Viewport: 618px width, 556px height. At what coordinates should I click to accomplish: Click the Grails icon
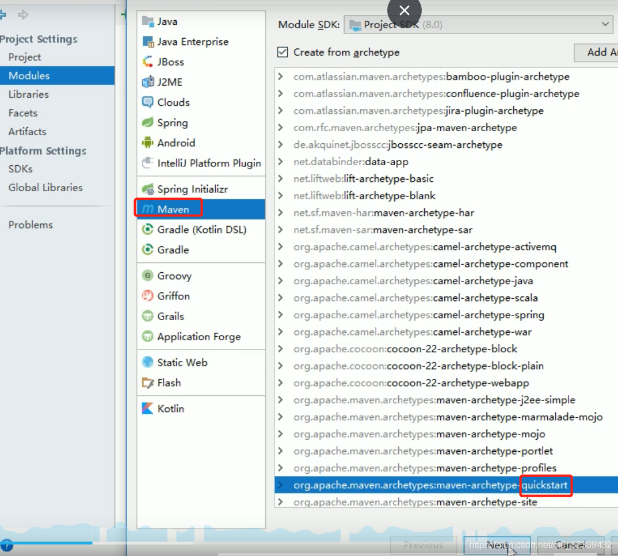[x=148, y=316]
